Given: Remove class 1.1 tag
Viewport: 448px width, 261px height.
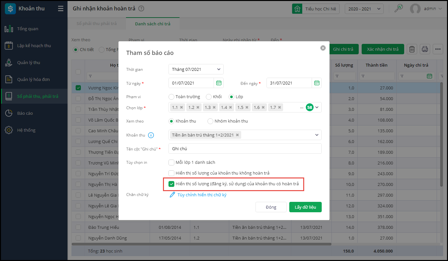Looking at the screenshot, I should tap(182, 107).
